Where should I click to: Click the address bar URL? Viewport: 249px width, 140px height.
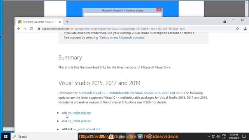(114, 29)
